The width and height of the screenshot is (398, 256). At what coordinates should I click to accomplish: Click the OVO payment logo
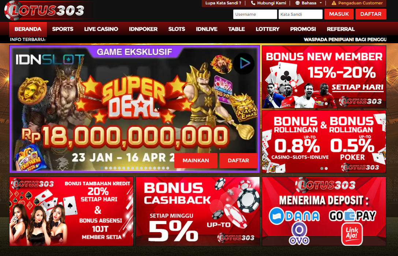[300, 234]
